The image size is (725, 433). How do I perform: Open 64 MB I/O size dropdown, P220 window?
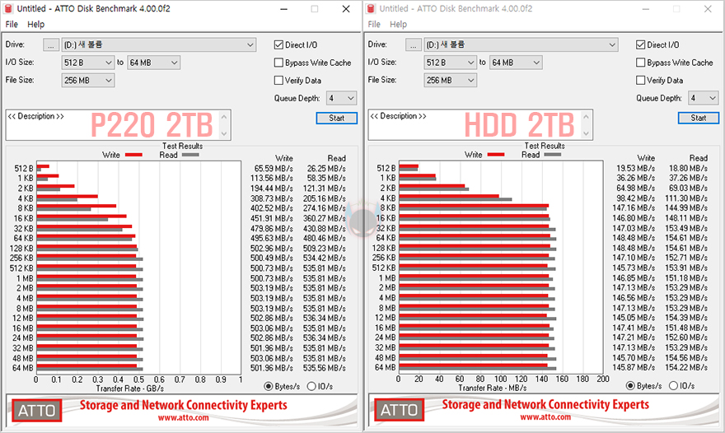coord(153,63)
